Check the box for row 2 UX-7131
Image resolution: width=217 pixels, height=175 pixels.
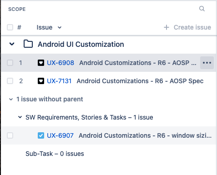(10, 81)
